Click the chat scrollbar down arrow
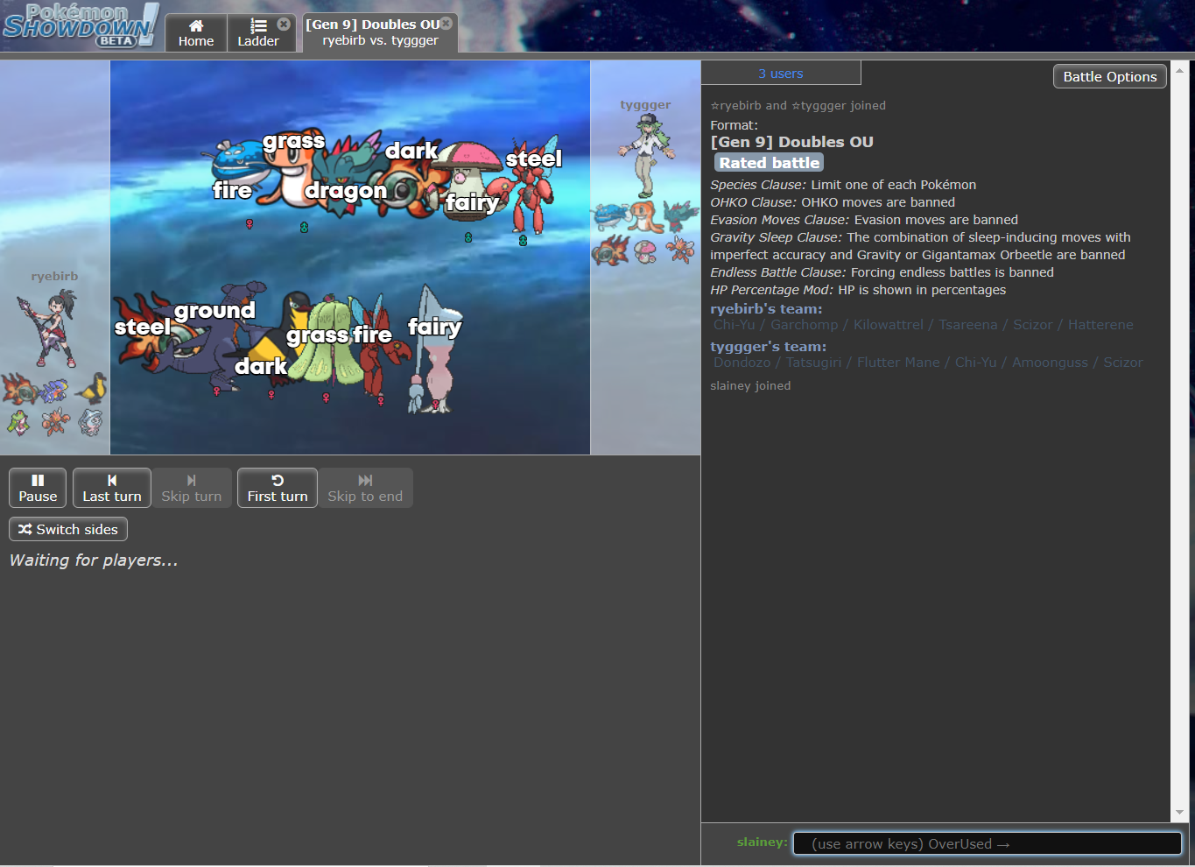The height and width of the screenshot is (867, 1195). [1179, 812]
